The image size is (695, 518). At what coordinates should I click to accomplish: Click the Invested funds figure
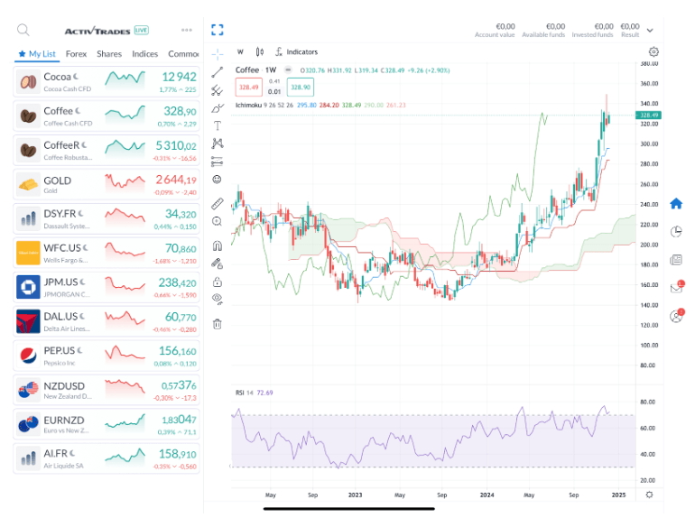pos(604,26)
